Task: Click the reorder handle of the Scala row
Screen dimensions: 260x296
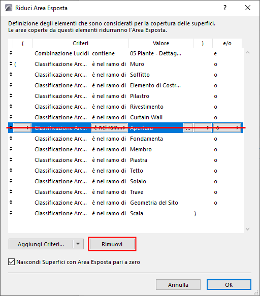Action: (x=11, y=213)
